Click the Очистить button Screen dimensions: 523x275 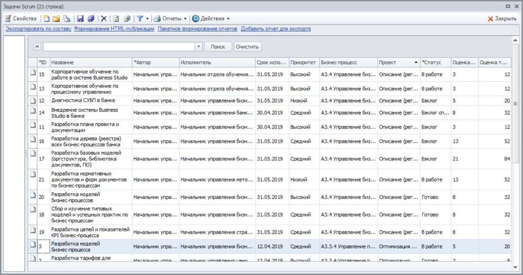247,47
